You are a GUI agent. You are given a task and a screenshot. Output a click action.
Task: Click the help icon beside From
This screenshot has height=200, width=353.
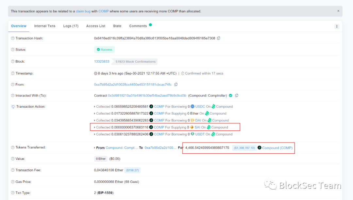pos(13,85)
